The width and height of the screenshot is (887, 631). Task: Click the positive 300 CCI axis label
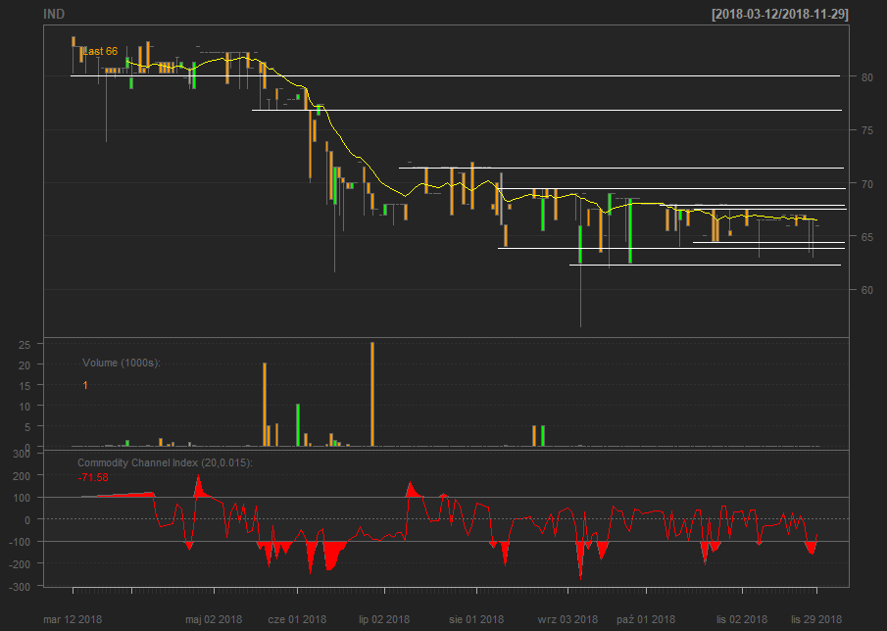21,454
